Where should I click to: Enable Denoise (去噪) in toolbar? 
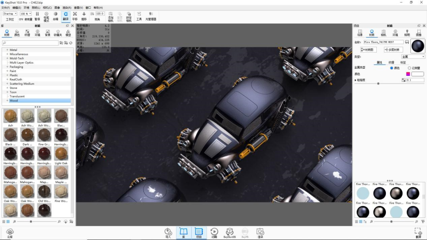[x=56, y=16]
